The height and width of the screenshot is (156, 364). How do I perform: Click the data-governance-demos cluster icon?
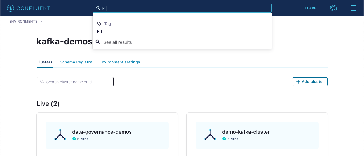[60, 135]
